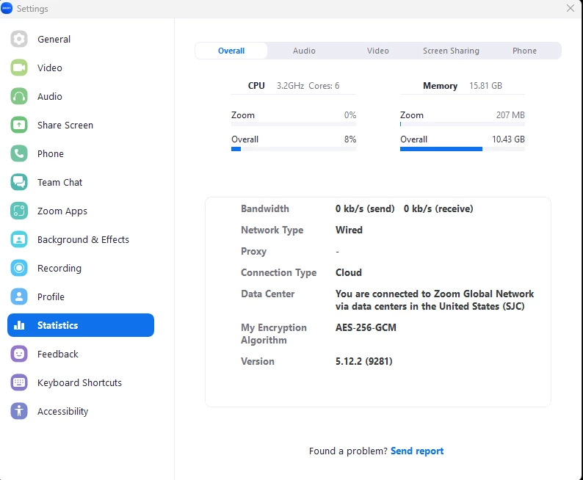Go to Audio settings label in sidebar
Image resolution: width=583 pixels, height=480 pixels.
pos(50,97)
